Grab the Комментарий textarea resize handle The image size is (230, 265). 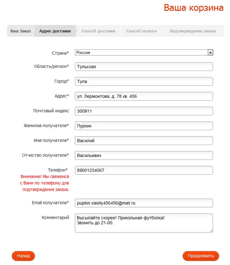coord(211,231)
